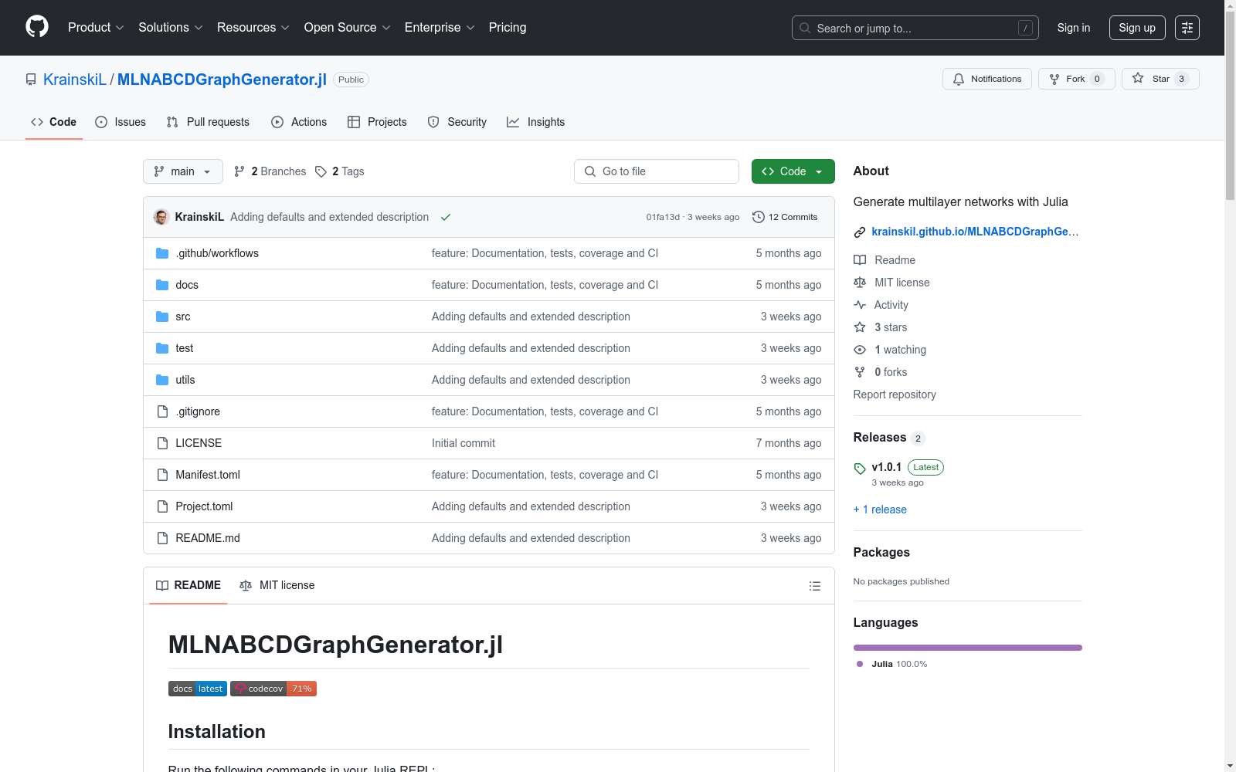Click the Notifications bell button
The width and height of the screenshot is (1236, 772).
pos(986,79)
